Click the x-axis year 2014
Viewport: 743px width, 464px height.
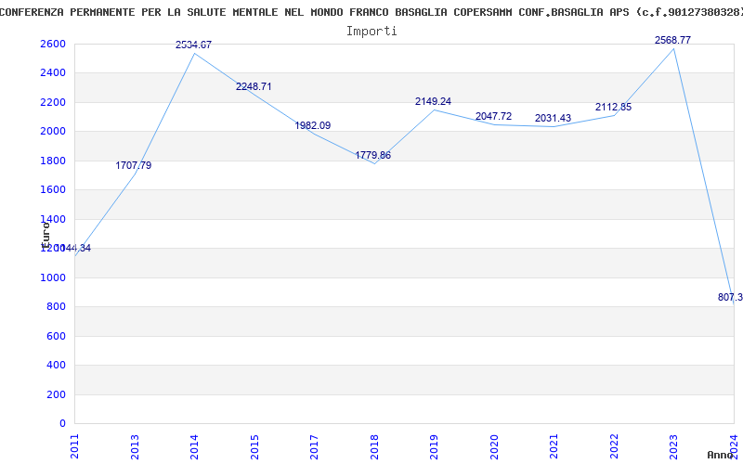[194, 446]
